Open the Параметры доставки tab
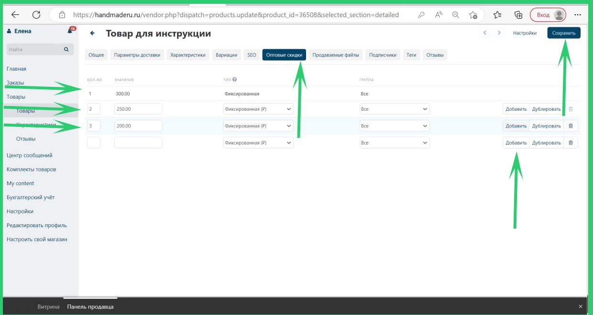 click(x=137, y=55)
